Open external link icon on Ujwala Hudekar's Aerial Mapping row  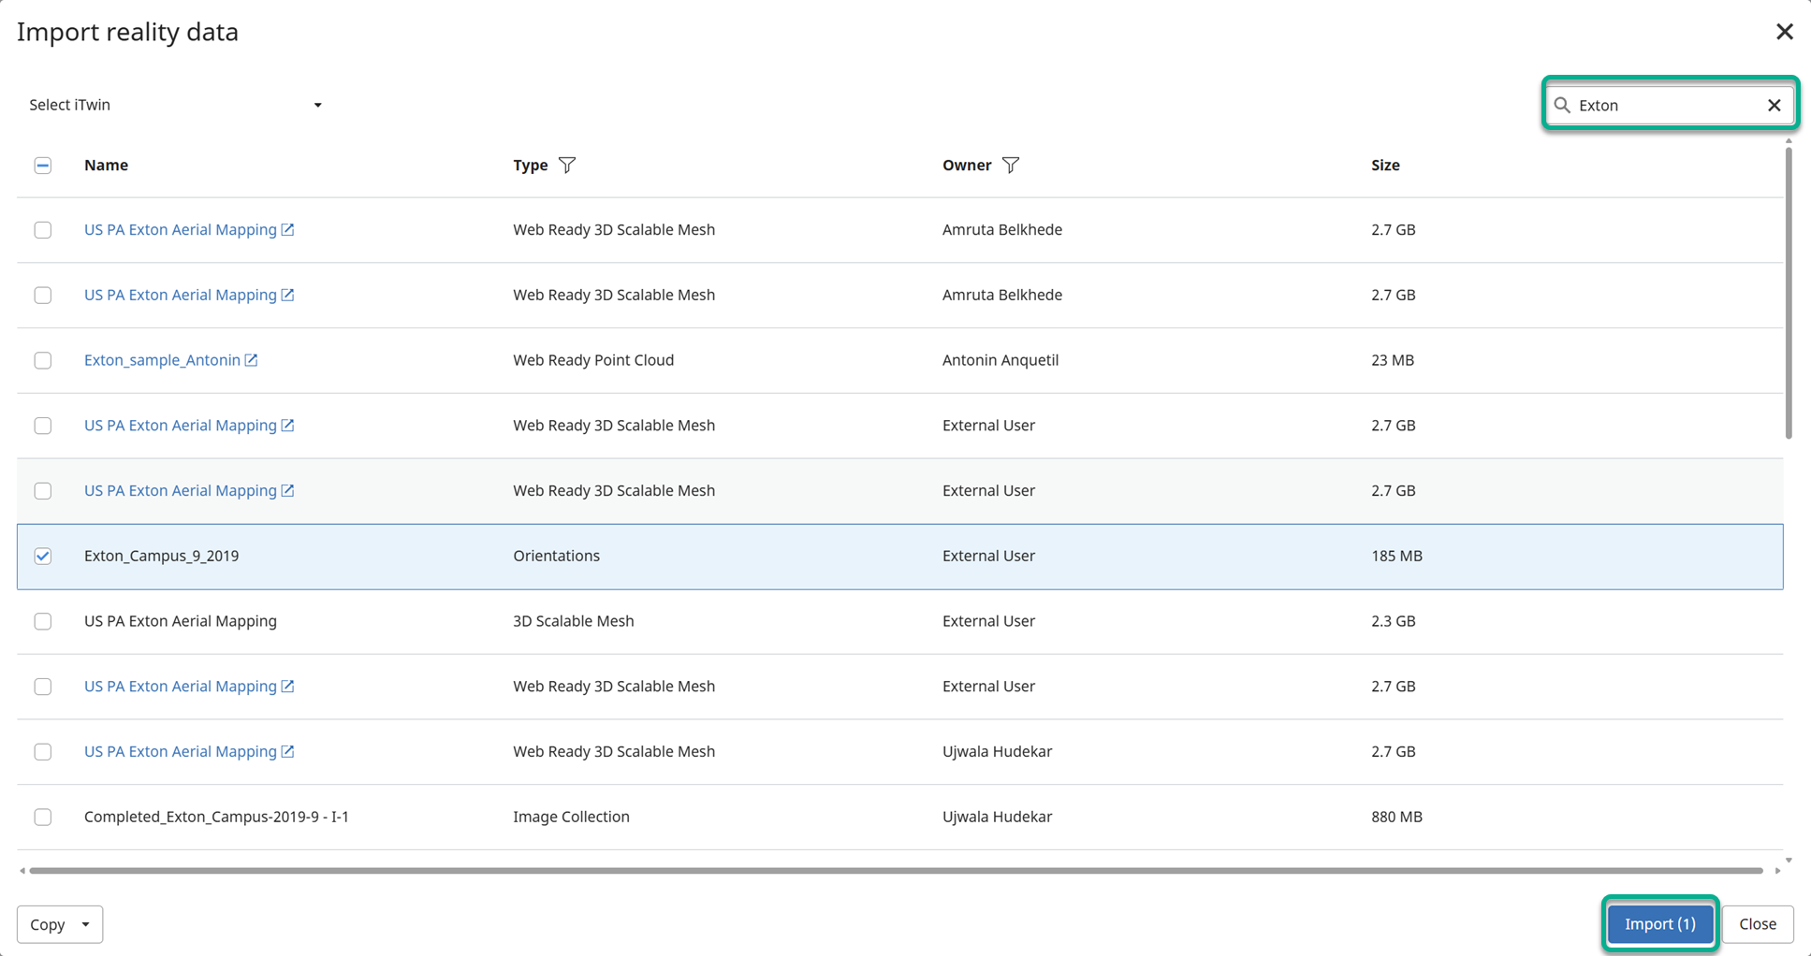coord(288,752)
